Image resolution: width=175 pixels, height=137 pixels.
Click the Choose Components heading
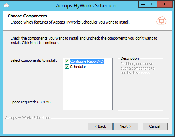[27, 16]
